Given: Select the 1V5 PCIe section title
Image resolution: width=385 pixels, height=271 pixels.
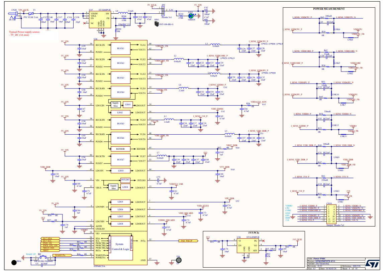Looking at the screenshot, I should (254, 233).
